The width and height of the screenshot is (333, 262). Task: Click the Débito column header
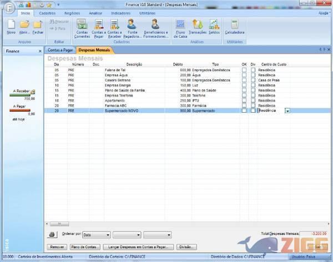point(178,64)
